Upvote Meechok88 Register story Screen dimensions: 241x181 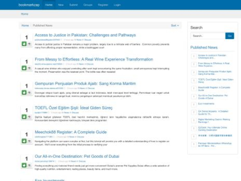(x=24, y=141)
